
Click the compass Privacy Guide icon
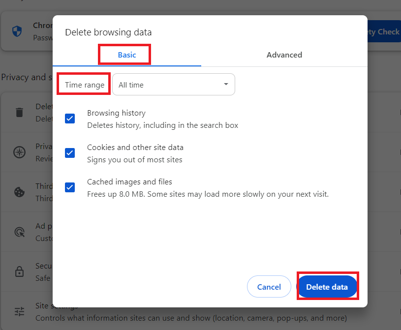[x=20, y=152]
